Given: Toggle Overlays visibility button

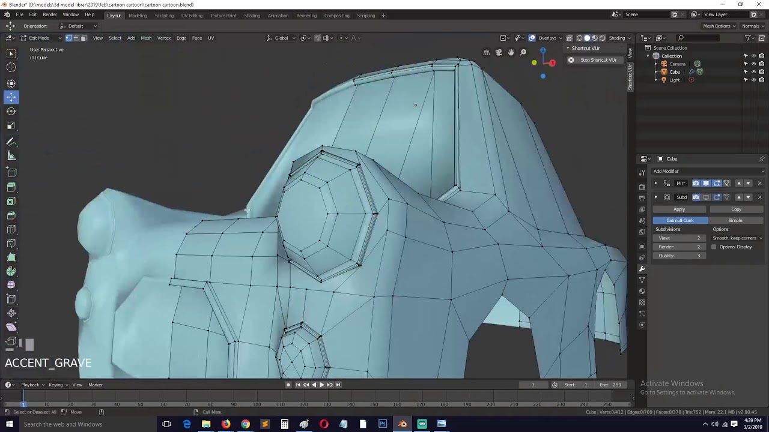Looking at the screenshot, I should pyautogui.click(x=532, y=38).
